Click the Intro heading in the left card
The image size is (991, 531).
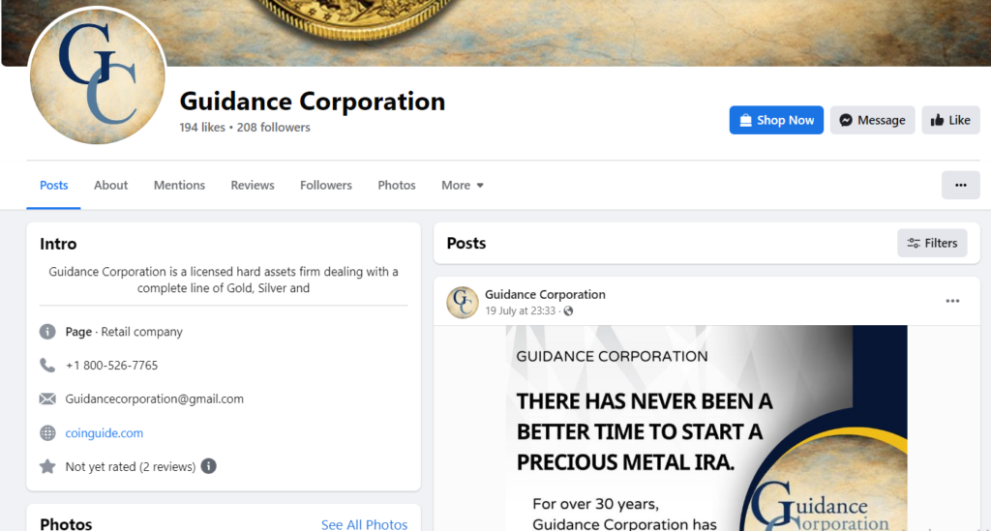tap(58, 244)
